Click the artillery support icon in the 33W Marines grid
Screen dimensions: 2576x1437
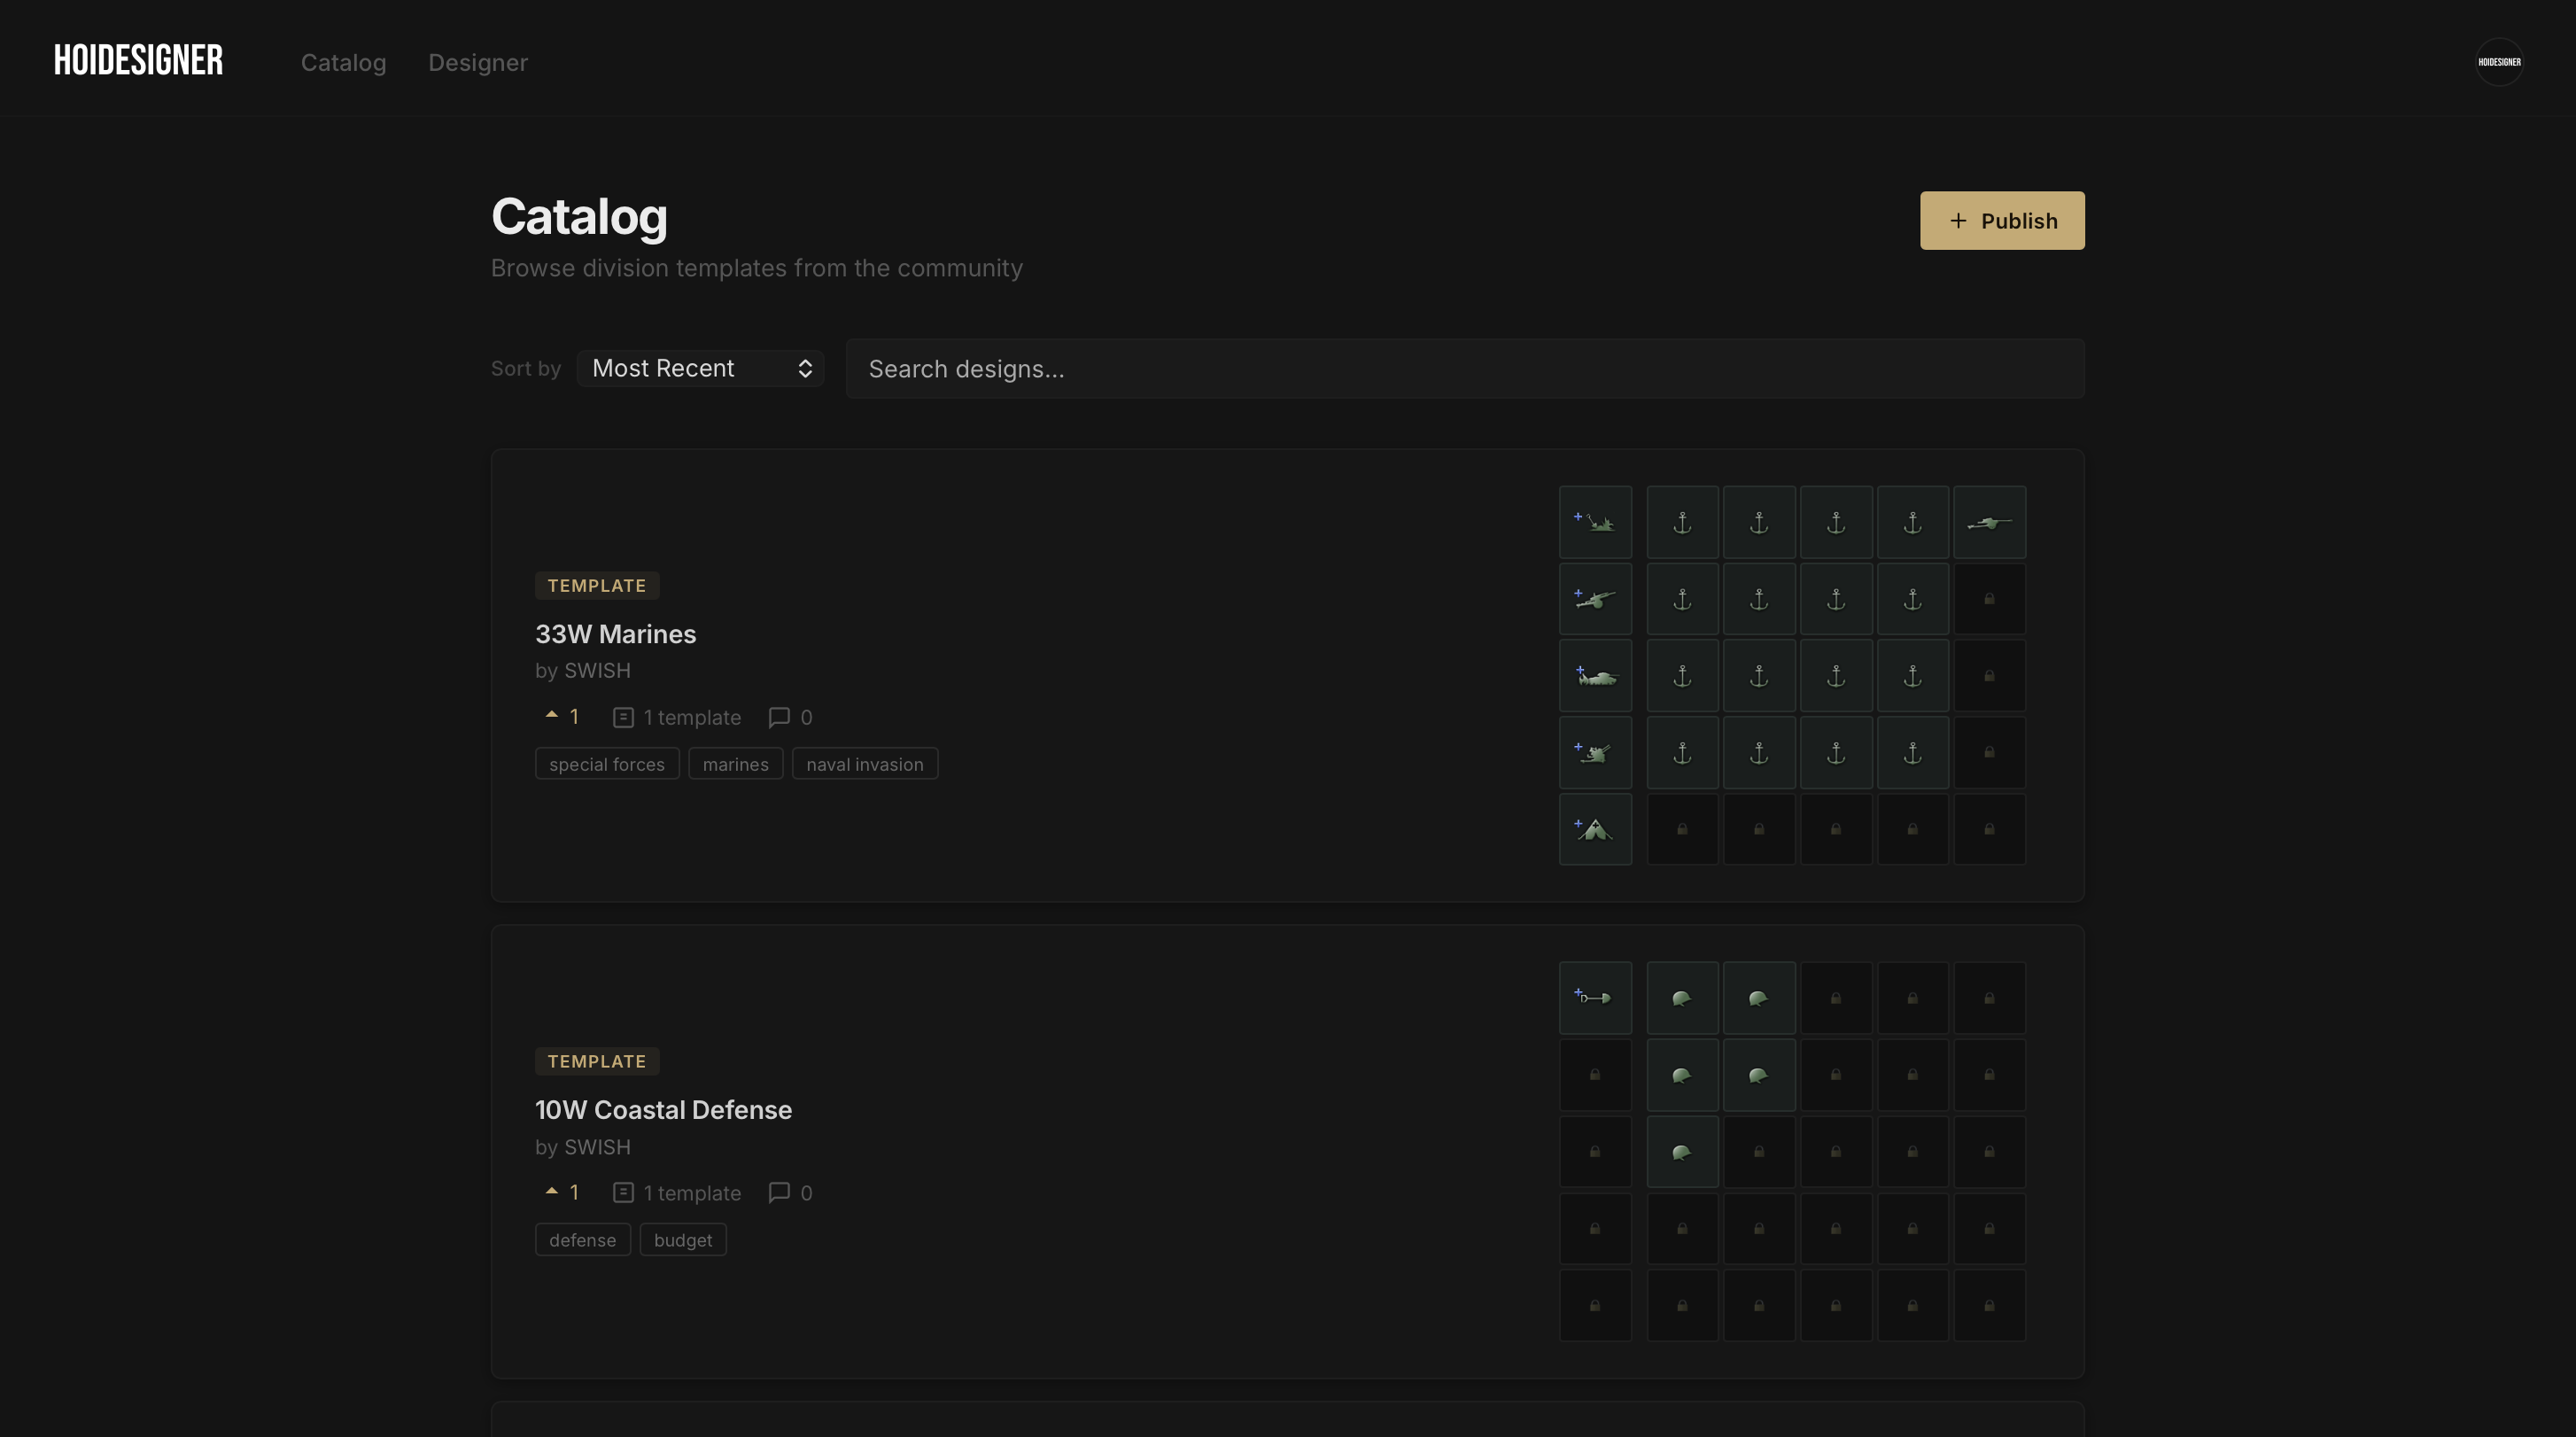click(x=1595, y=599)
